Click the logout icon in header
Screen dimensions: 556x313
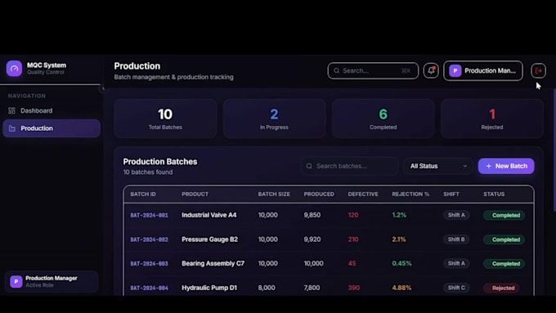click(x=538, y=70)
